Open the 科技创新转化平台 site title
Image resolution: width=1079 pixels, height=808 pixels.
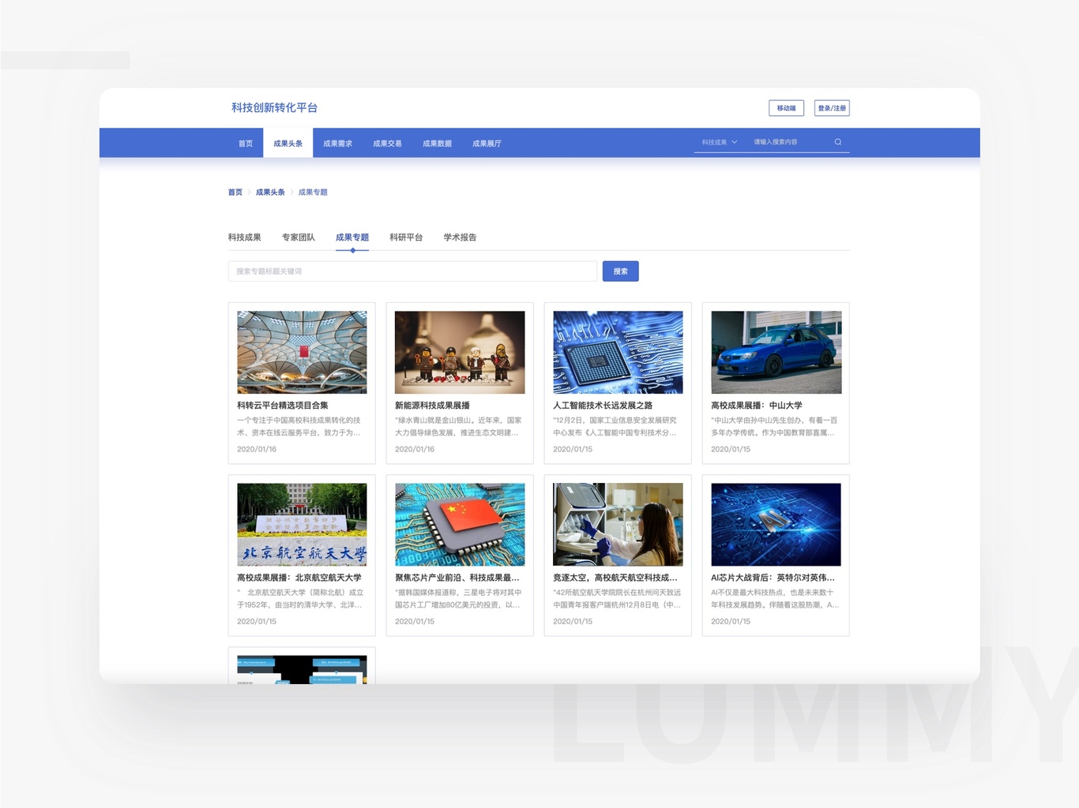pos(274,108)
